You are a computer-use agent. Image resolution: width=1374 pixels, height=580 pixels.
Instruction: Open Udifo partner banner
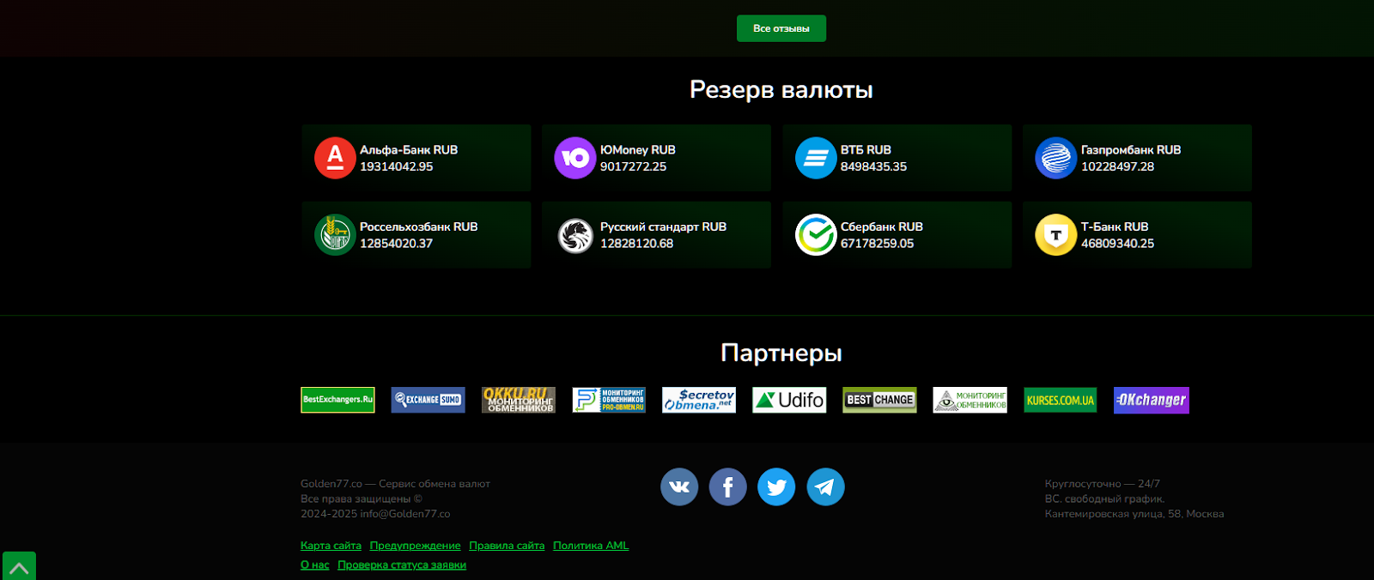[789, 400]
